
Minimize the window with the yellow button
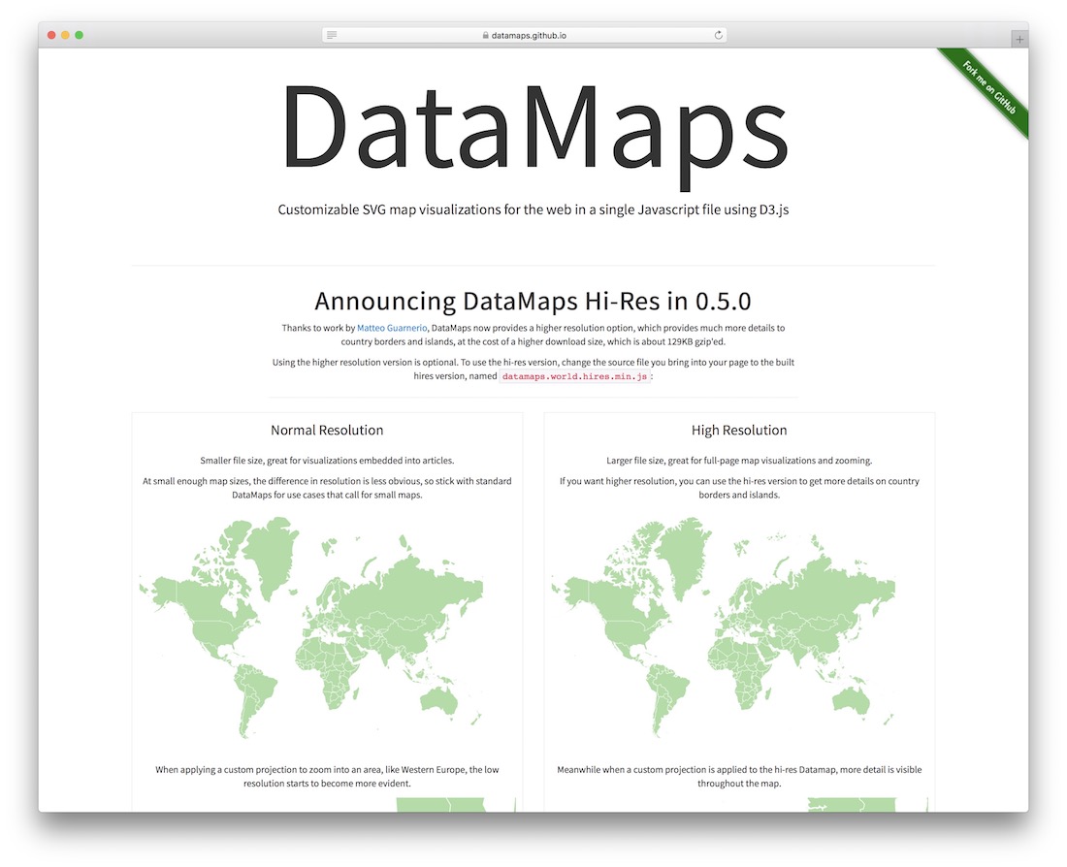pyautogui.click(x=65, y=35)
